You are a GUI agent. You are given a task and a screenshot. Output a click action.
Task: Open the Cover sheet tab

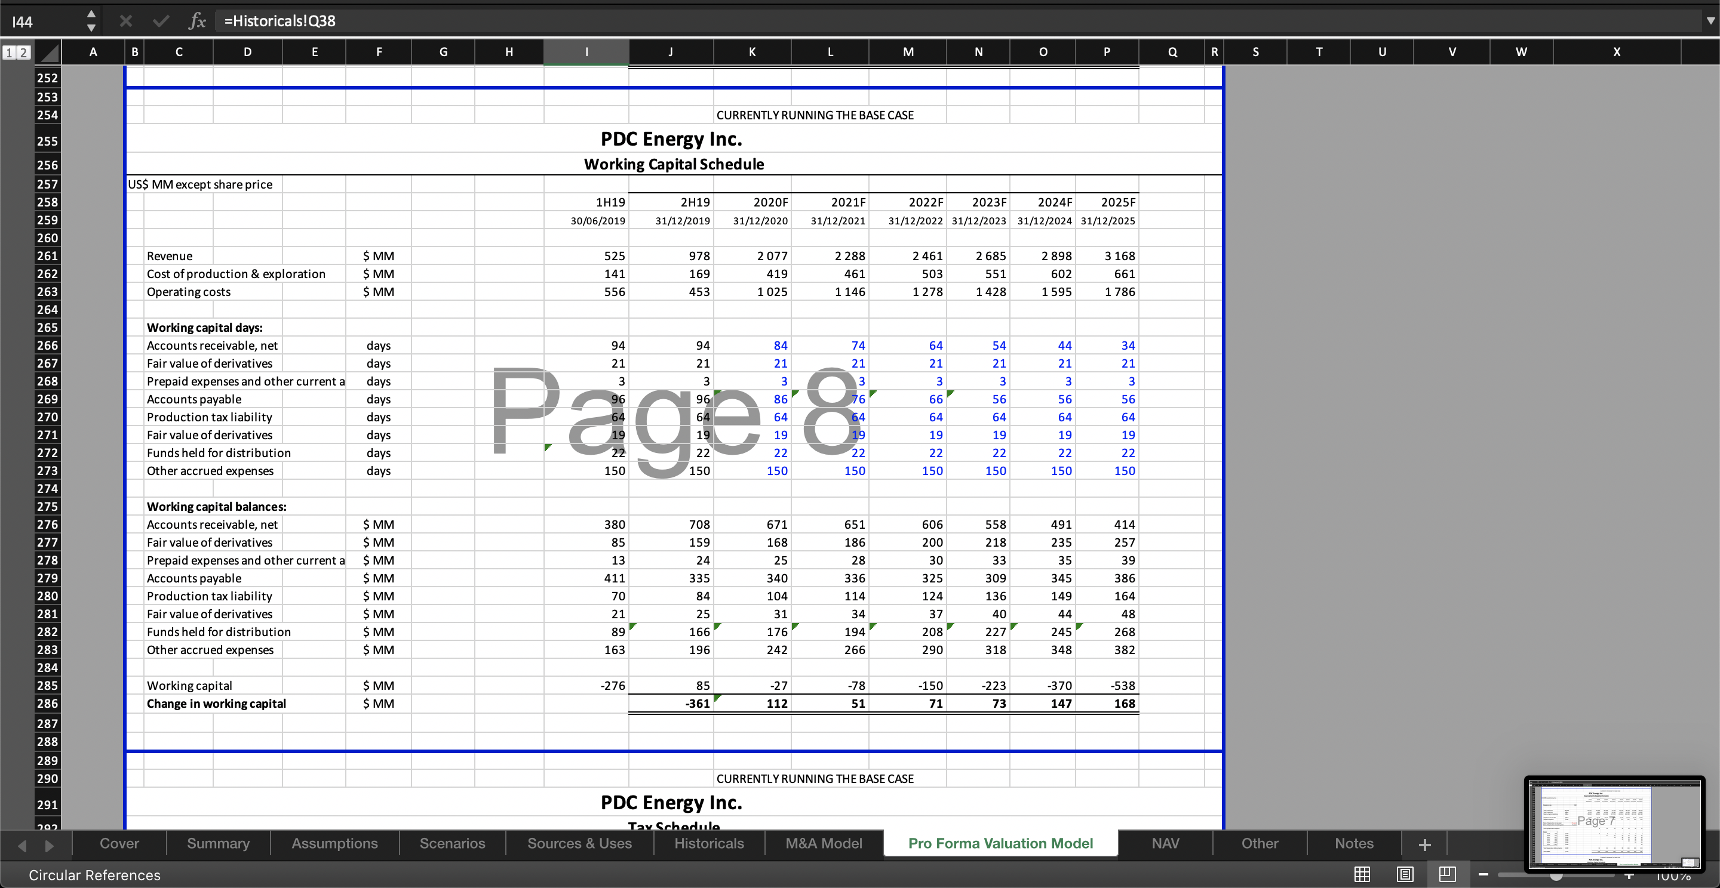pyautogui.click(x=119, y=843)
